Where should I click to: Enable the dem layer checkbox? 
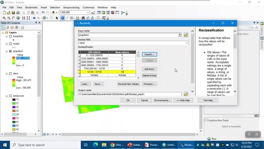pos(10,74)
